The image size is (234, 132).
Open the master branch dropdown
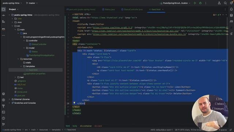[32, 3]
